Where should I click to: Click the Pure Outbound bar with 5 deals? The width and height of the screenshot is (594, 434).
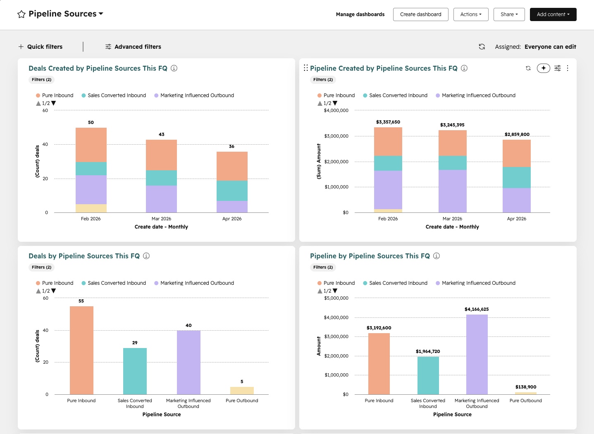pyautogui.click(x=242, y=391)
